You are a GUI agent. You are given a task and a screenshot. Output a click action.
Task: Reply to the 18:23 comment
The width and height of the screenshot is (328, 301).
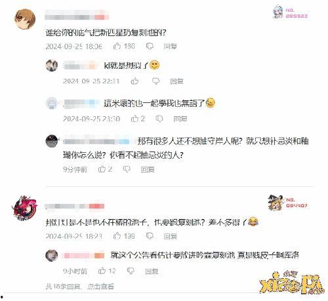171,236
